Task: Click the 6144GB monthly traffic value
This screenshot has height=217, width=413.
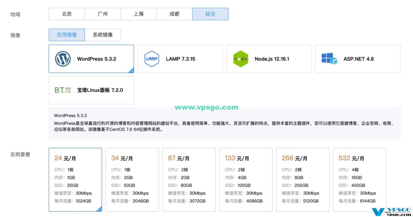Action: click(x=368, y=201)
